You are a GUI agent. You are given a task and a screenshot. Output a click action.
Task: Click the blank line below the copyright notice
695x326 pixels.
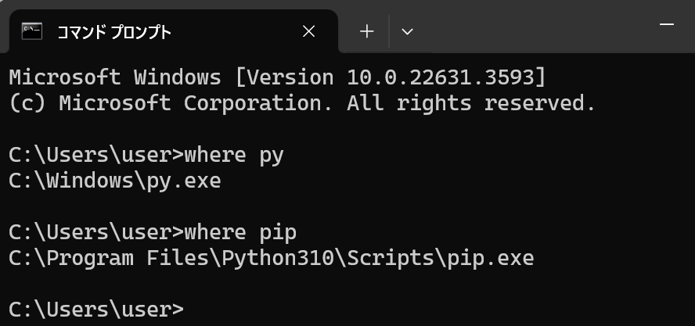(347, 129)
